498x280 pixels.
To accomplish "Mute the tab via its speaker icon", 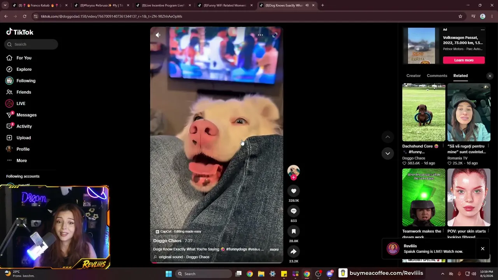I will [x=307, y=5].
